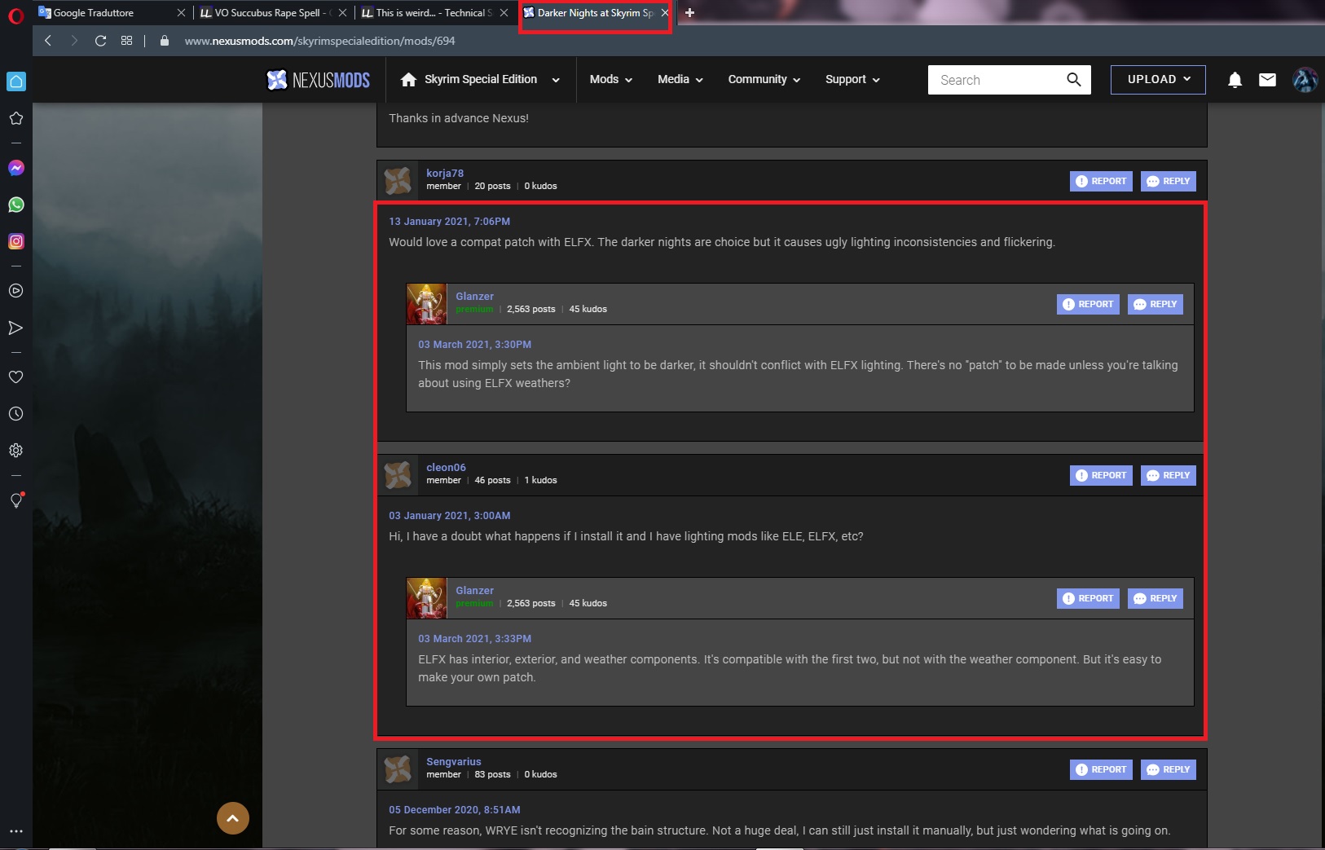Open the lightbulb tips icon in sidebar
The width and height of the screenshot is (1325, 850).
(16, 500)
